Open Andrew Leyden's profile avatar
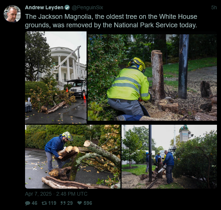This screenshot has width=221, height=210. click(x=12, y=14)
